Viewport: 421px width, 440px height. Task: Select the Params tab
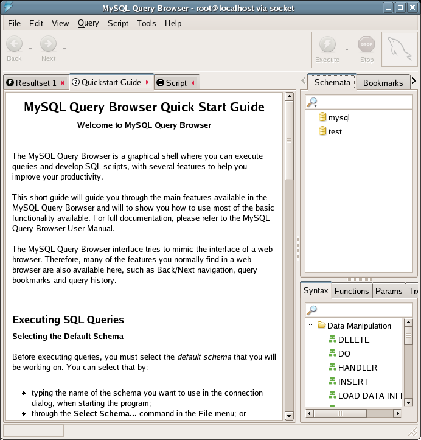pyautogui.click(x=389, y=291)
